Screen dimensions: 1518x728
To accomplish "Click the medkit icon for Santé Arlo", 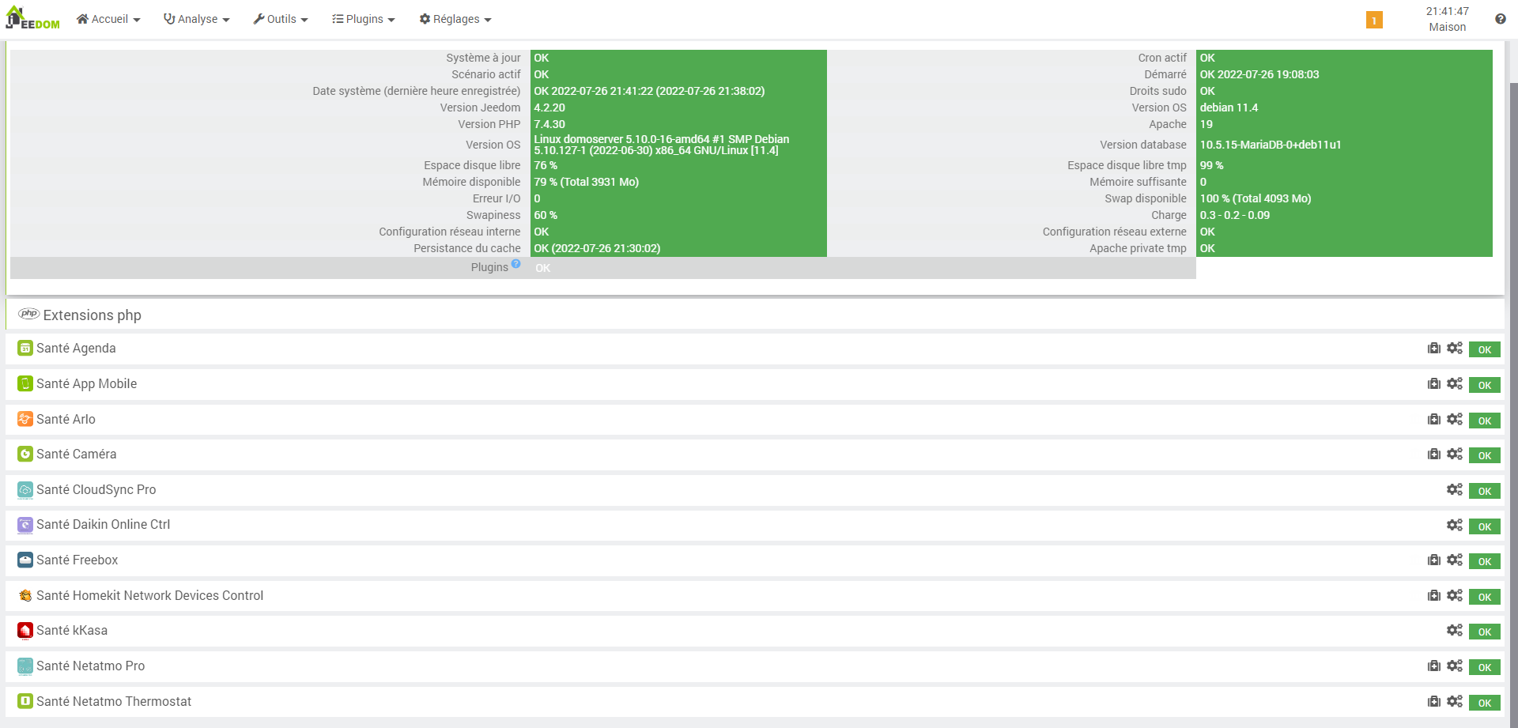I will click(x=1433, y=420).
